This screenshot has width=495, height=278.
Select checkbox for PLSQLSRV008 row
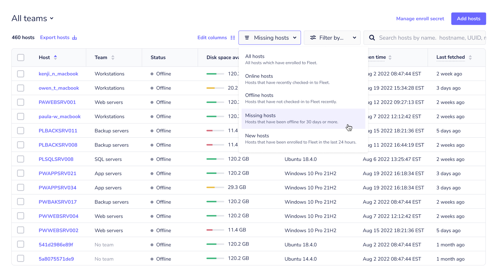21,159
